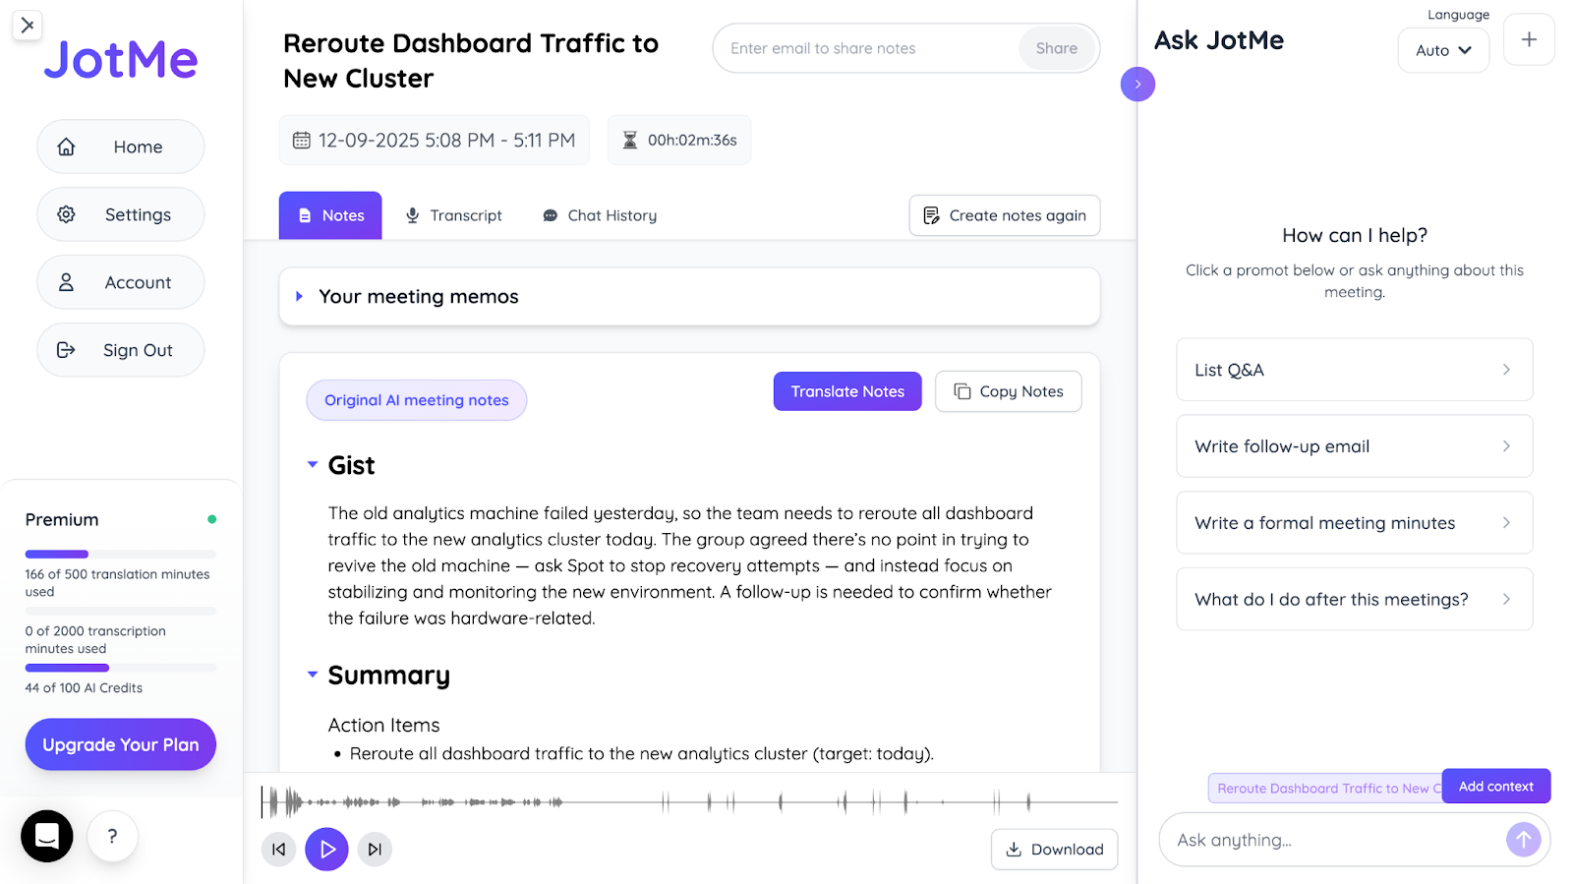Click the calendar icon by meeting date
This screenshot has width=1573, height=884.
pos(302,140)
